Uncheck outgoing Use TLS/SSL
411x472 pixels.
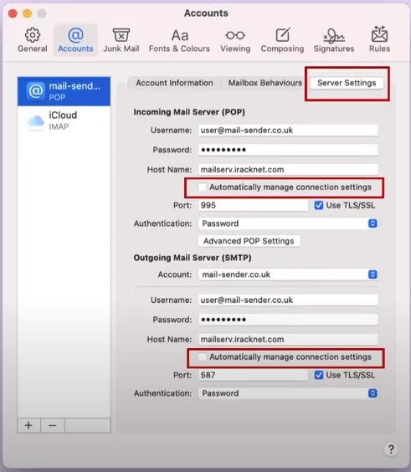tap(319, 375)
